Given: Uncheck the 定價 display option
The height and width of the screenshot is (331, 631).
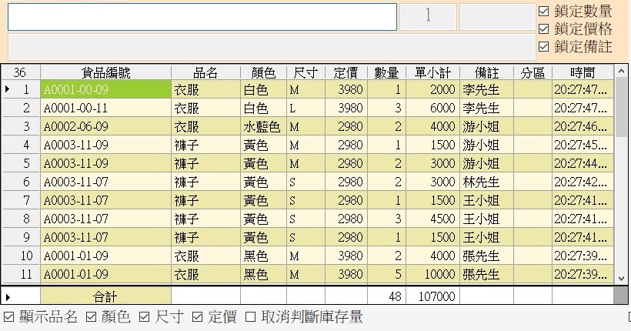Looking at the screenshot, I should click(198, 317).
